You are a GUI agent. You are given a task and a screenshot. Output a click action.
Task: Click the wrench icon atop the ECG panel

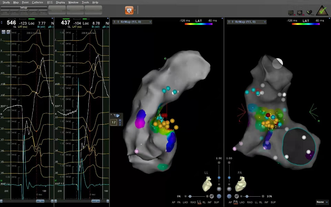coord(3,32)
